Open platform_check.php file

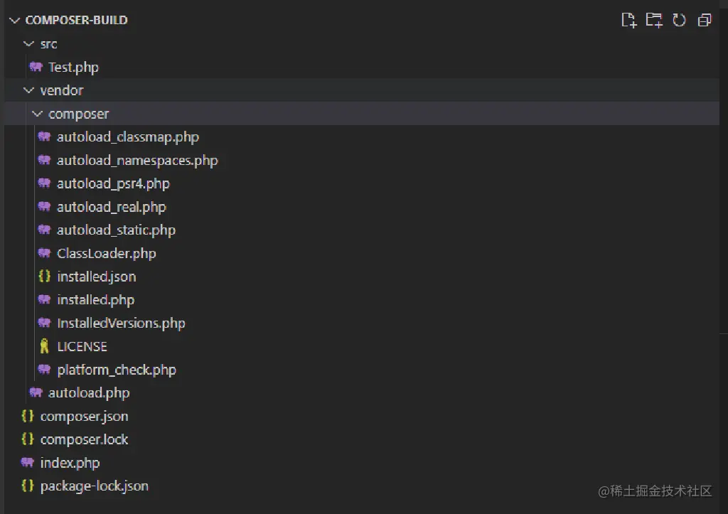click(x=116, y=370)
